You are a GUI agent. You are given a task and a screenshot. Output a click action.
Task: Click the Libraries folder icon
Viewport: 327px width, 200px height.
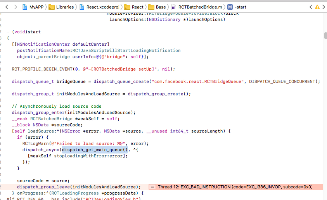click(52, 7)
